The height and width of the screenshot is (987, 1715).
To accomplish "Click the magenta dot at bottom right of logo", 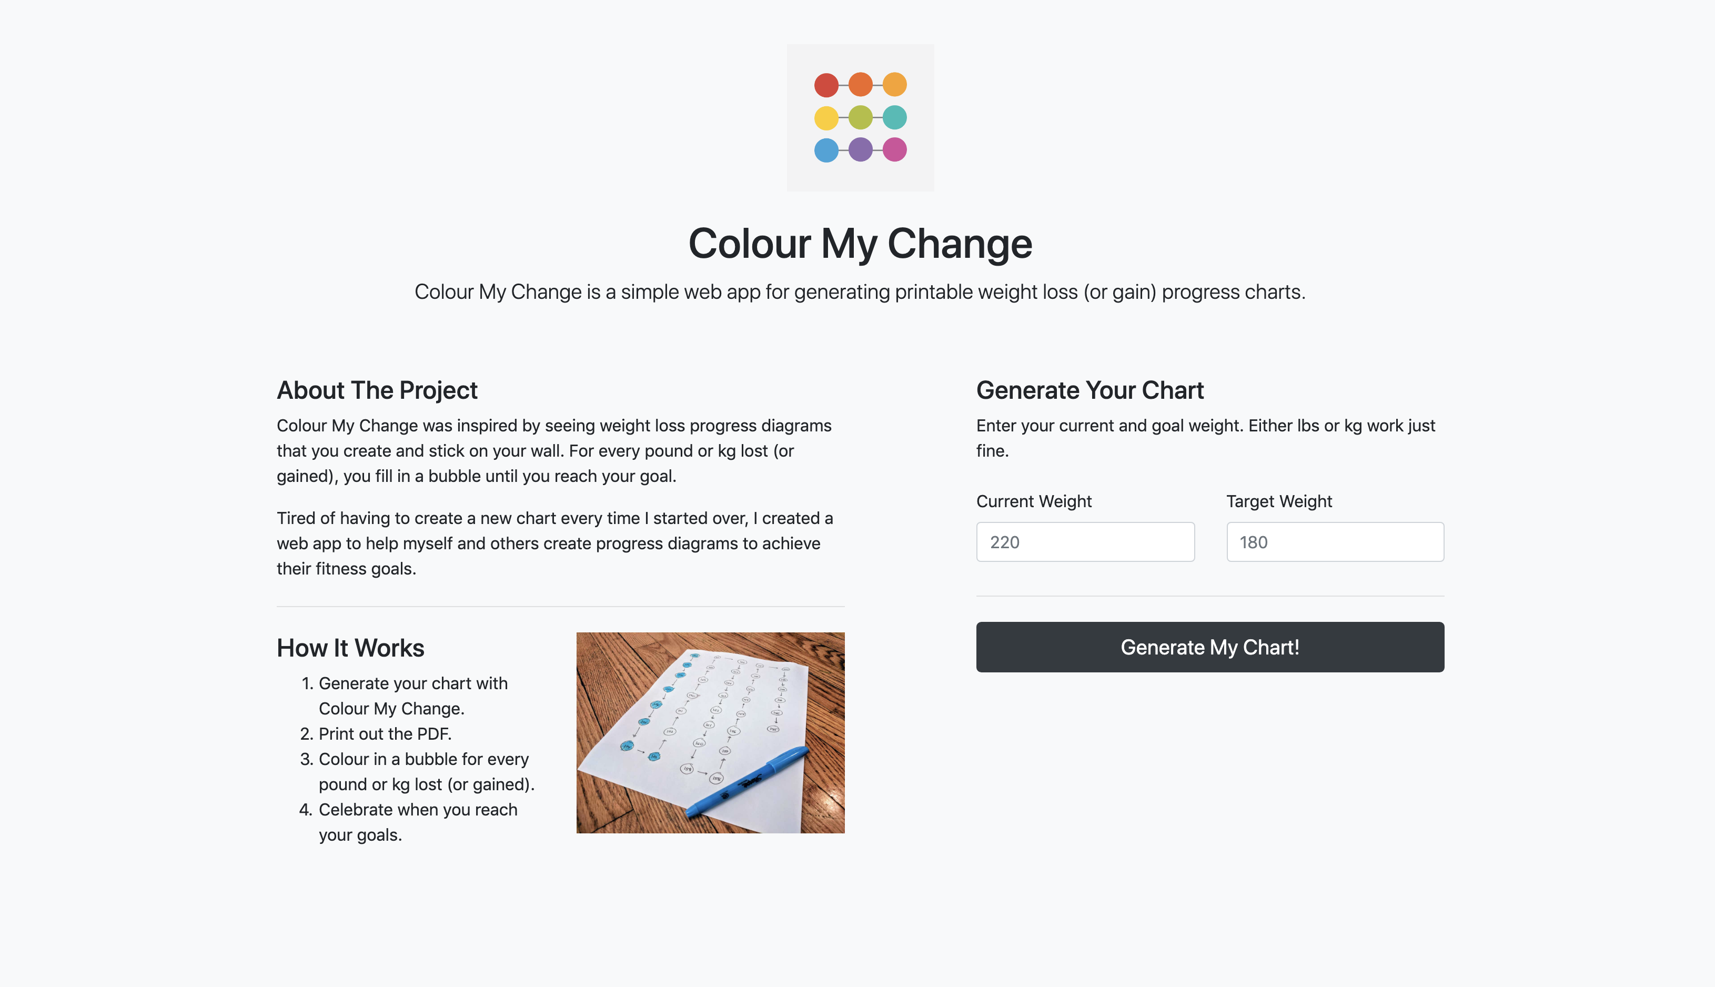I will (895, 150).
